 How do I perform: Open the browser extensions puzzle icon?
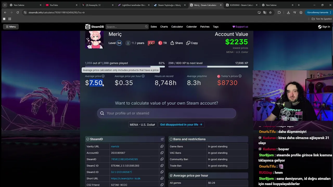click(279, 12)
